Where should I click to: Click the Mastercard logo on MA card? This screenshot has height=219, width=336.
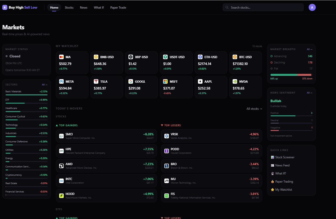61,57
